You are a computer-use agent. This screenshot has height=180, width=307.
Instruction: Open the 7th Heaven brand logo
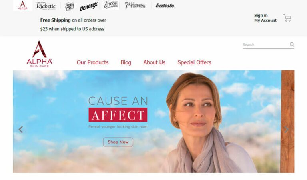135,6
